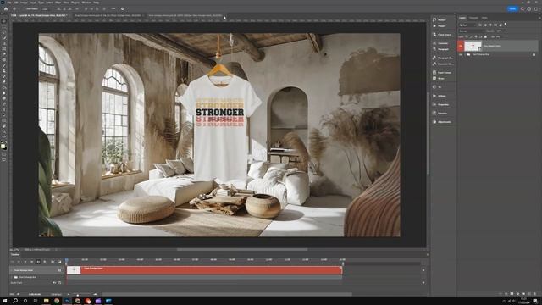
Task: Open the File menu
Action: tap(9, 3)
